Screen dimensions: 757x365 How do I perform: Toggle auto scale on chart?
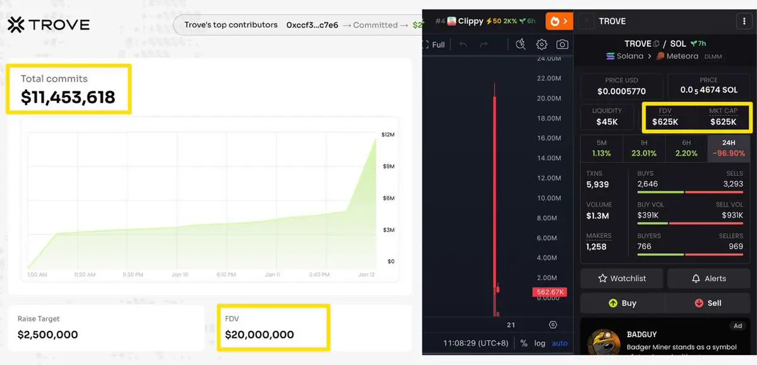[560, 344]
